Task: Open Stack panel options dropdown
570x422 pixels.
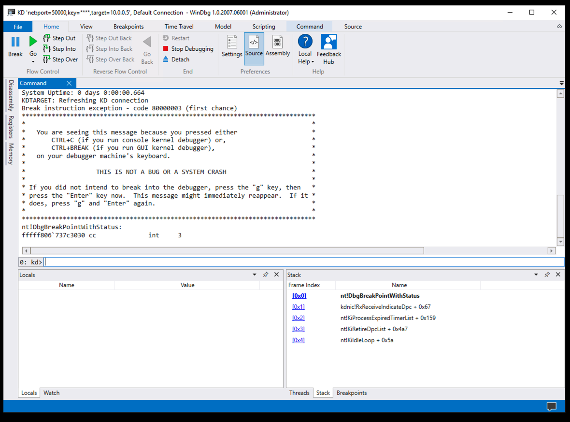Action: tap(536, 275)
